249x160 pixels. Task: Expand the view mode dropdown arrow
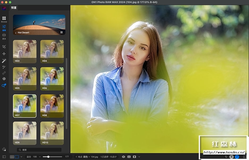[21, 157]
